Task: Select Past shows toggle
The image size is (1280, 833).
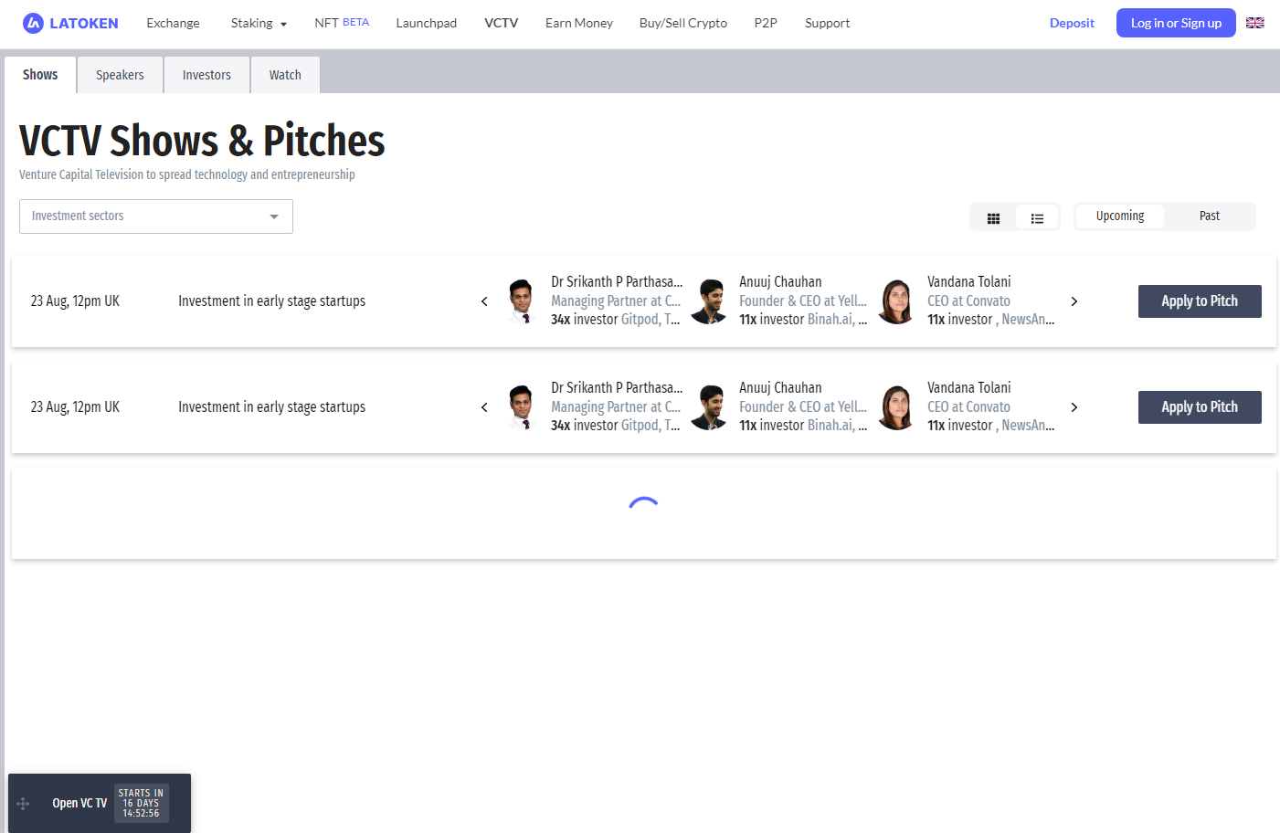Action: tap(1210, 216)
